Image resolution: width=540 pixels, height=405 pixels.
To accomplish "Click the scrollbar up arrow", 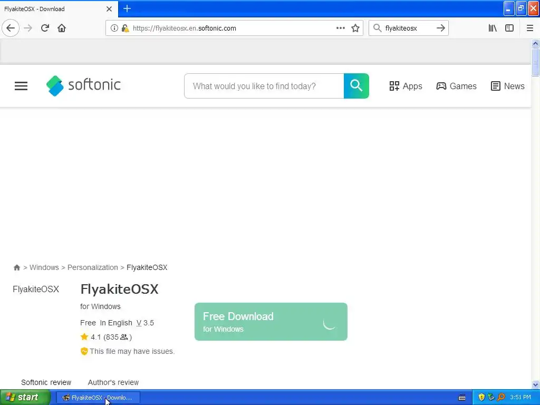I will pos(535,43).
